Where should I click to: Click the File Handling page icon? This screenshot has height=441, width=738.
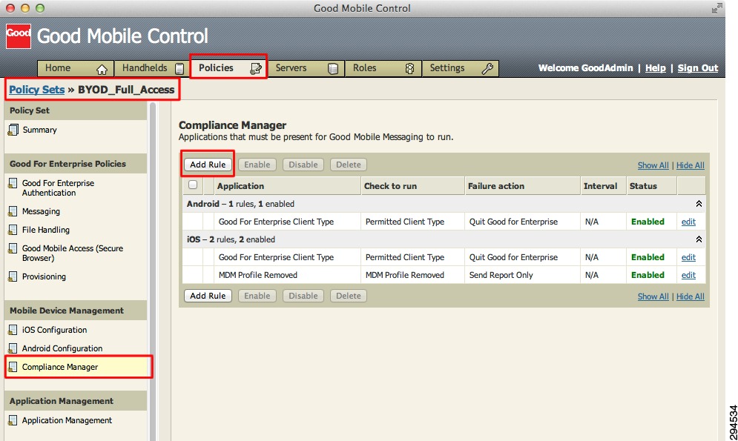pos(13,230)
